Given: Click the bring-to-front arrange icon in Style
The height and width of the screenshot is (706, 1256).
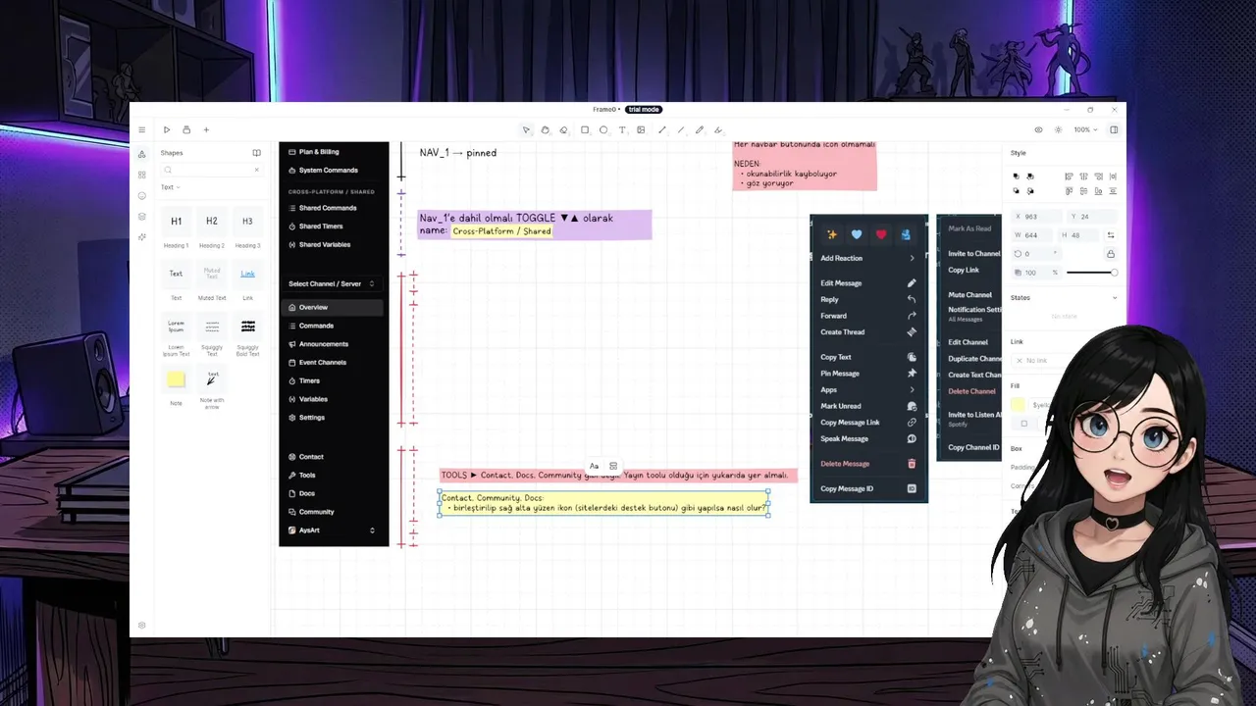Looking at the screenshot, I should point(1017,176).
